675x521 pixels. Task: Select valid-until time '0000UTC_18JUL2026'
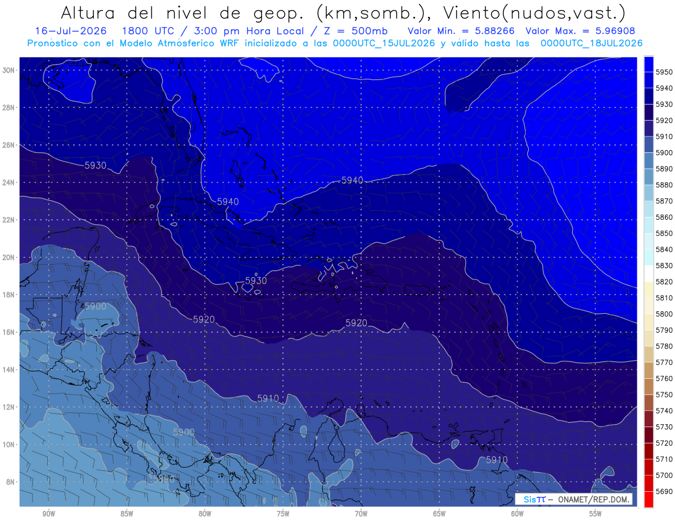[x=592, y=43]
